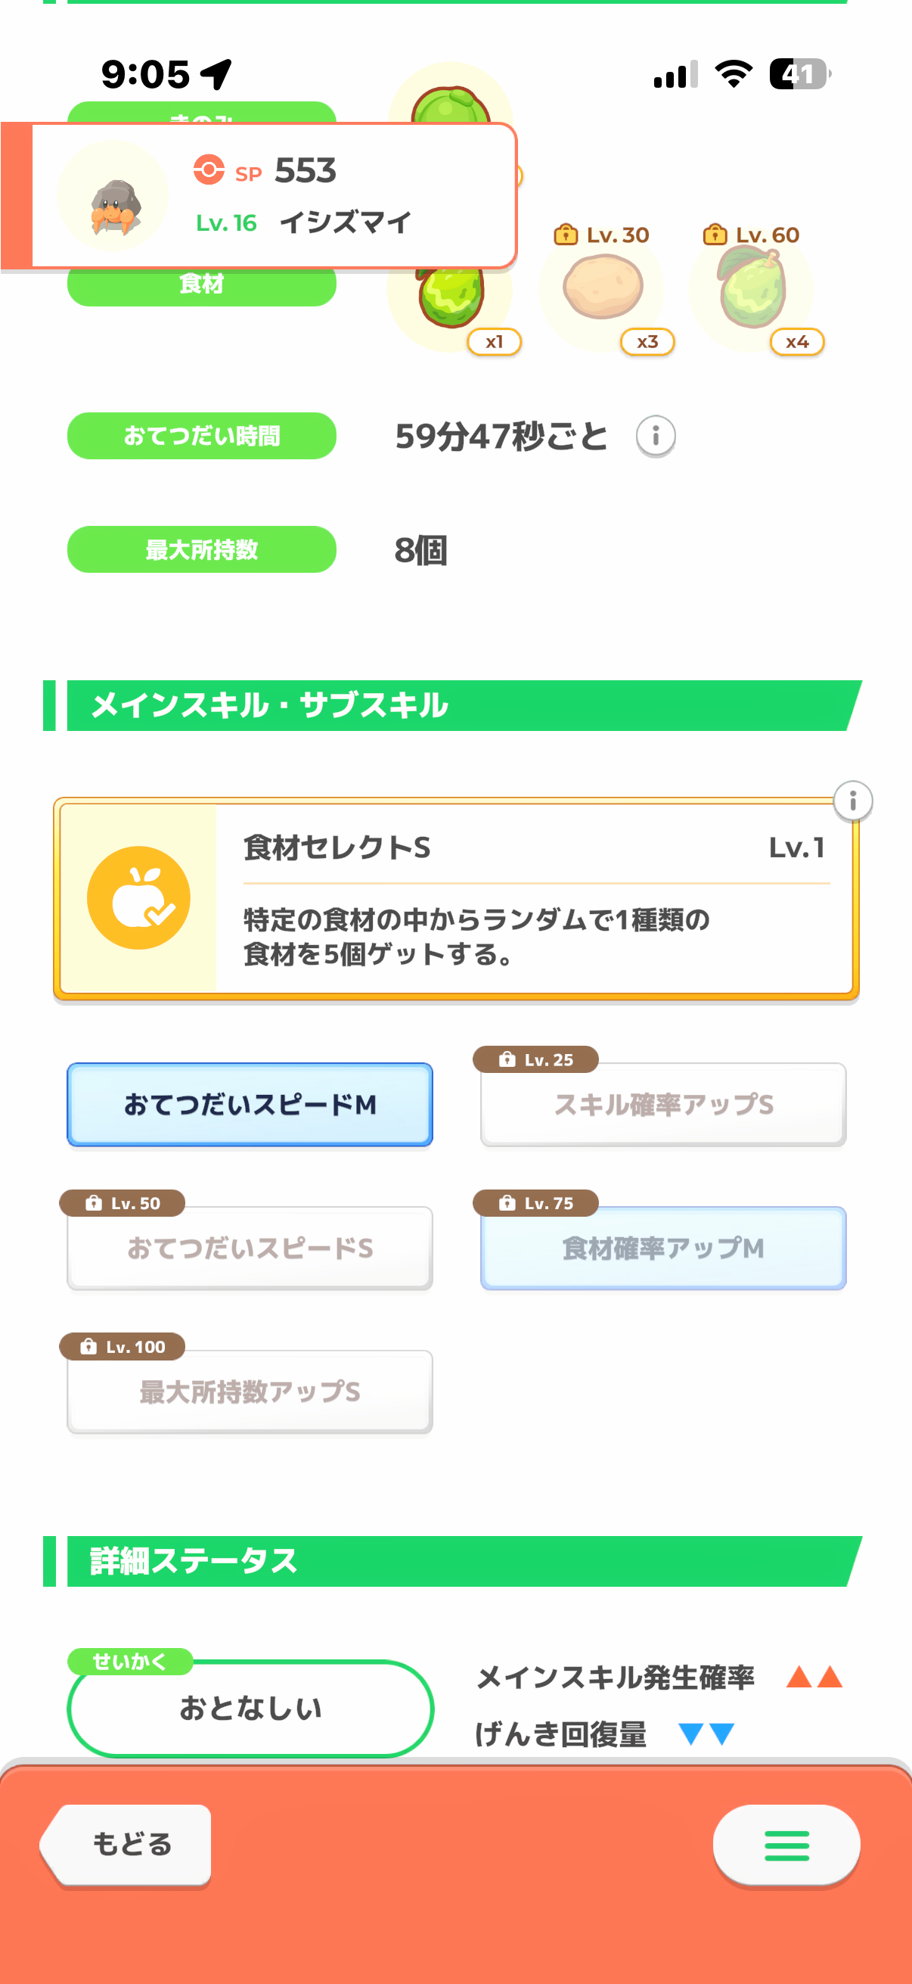Tap the main skill info icon

[x=853, y=801]
